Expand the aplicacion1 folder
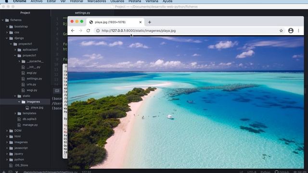 tap(15, 49)
